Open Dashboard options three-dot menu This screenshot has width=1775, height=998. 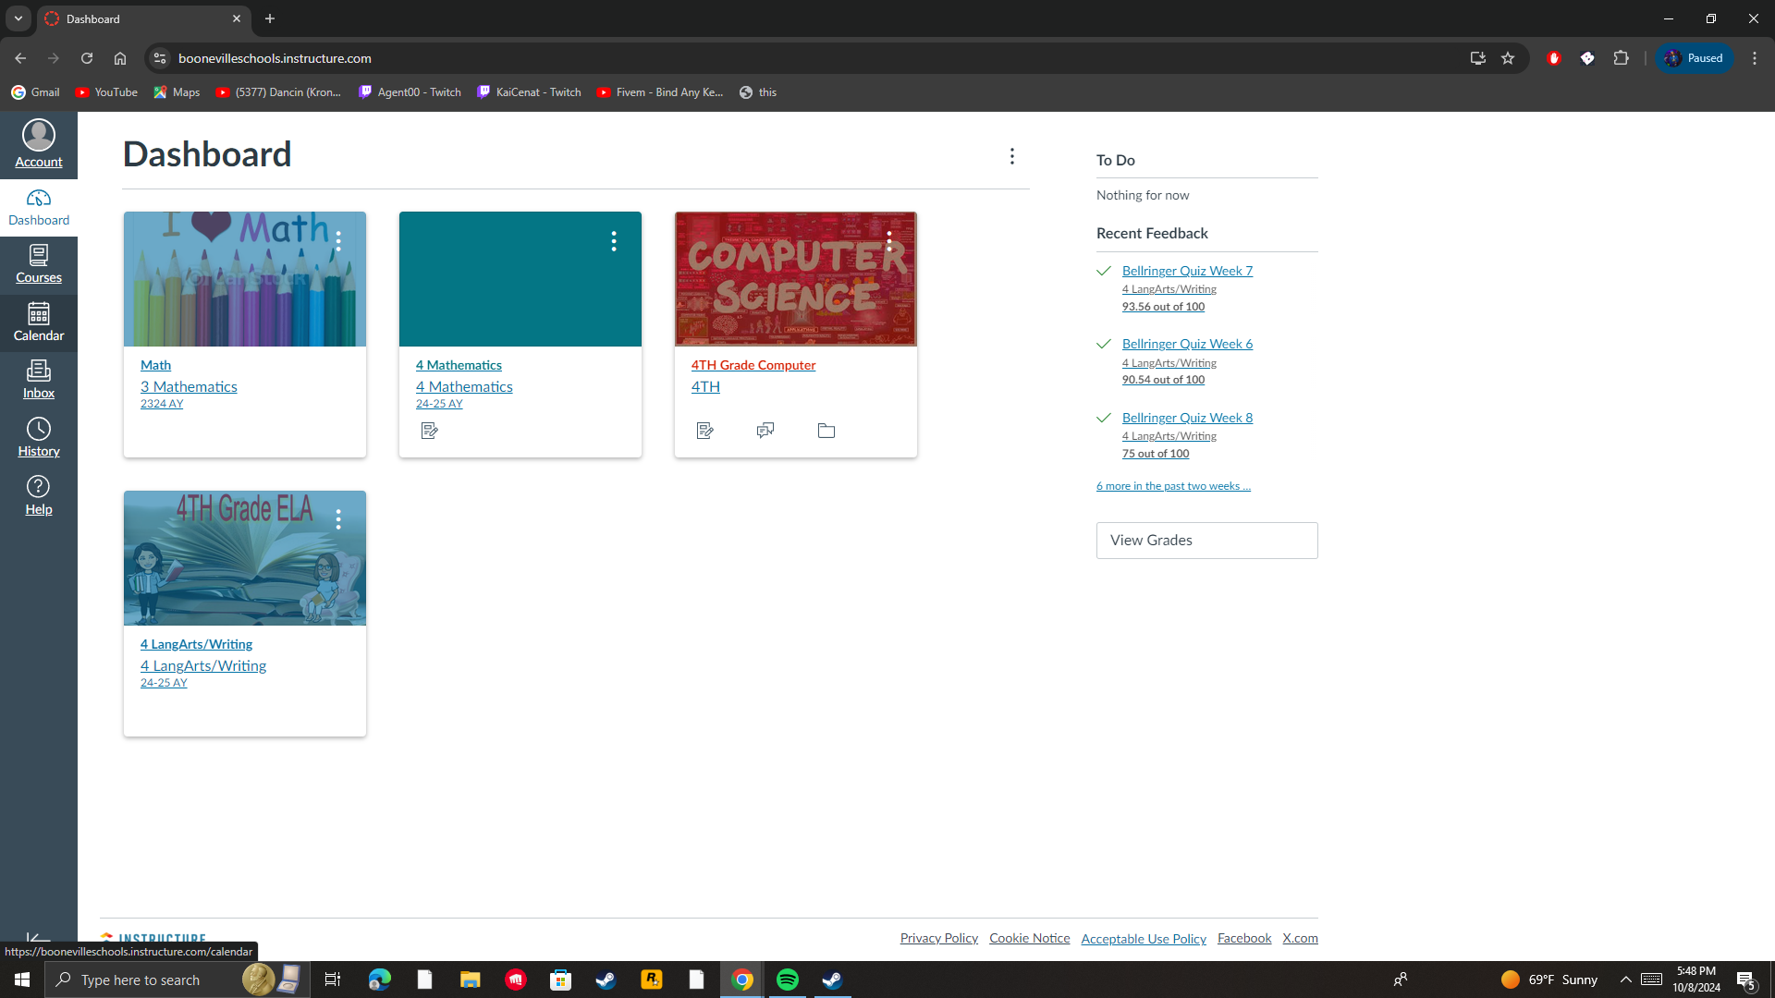(1012, 156)
